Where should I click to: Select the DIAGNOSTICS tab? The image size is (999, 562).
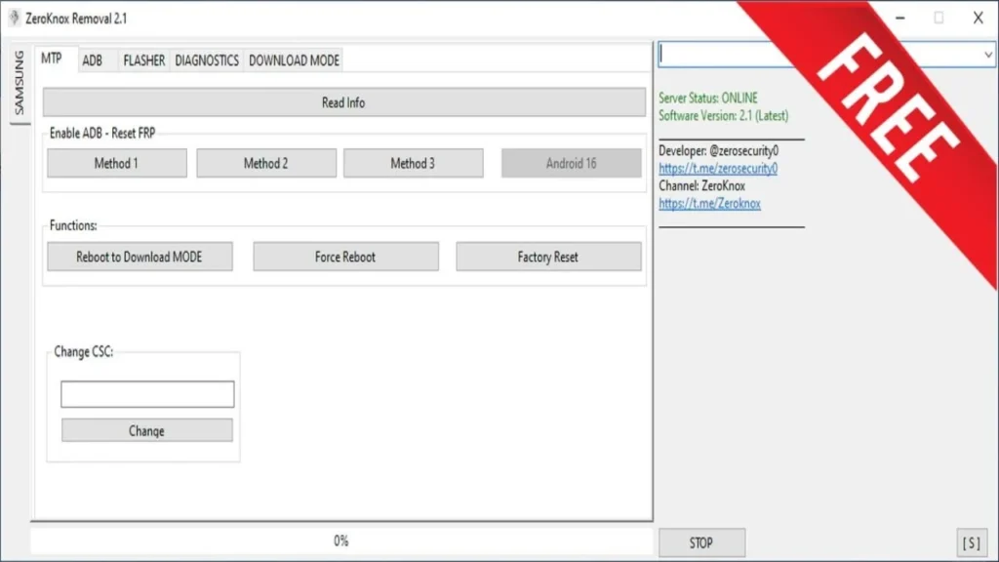[206, 60]
